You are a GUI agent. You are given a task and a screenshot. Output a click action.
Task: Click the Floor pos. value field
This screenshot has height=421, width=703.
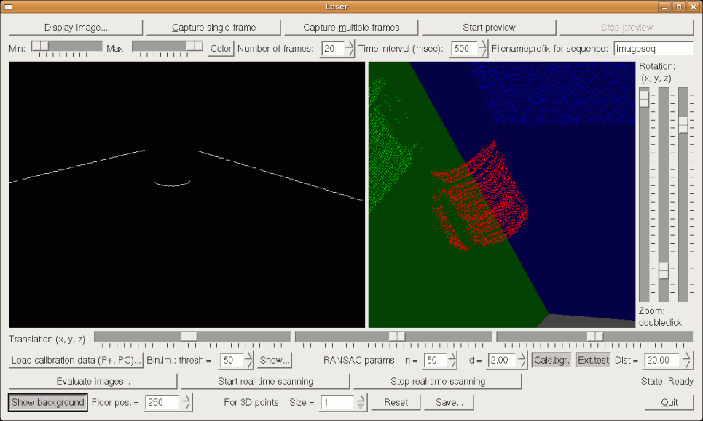point(162,402)
